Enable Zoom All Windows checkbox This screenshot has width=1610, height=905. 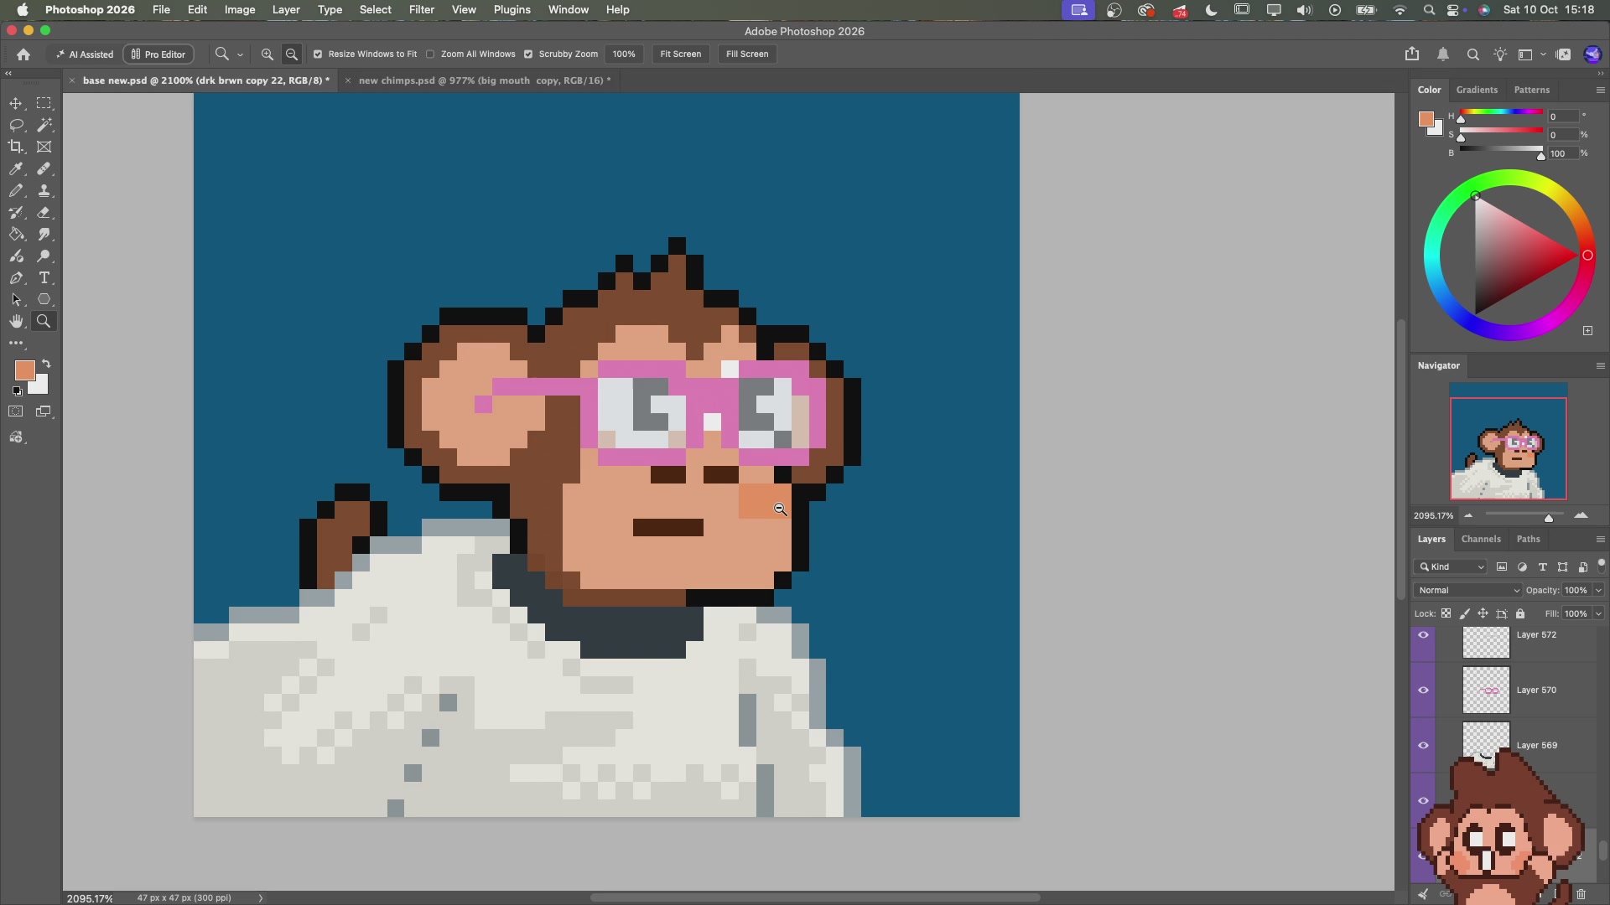(430, 54)
